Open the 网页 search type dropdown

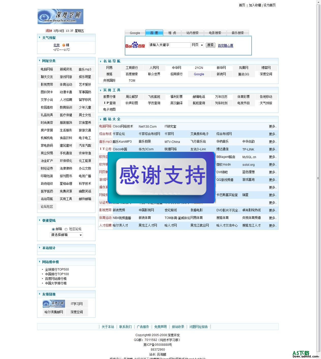pyautogui.click(x=197, y=45)
